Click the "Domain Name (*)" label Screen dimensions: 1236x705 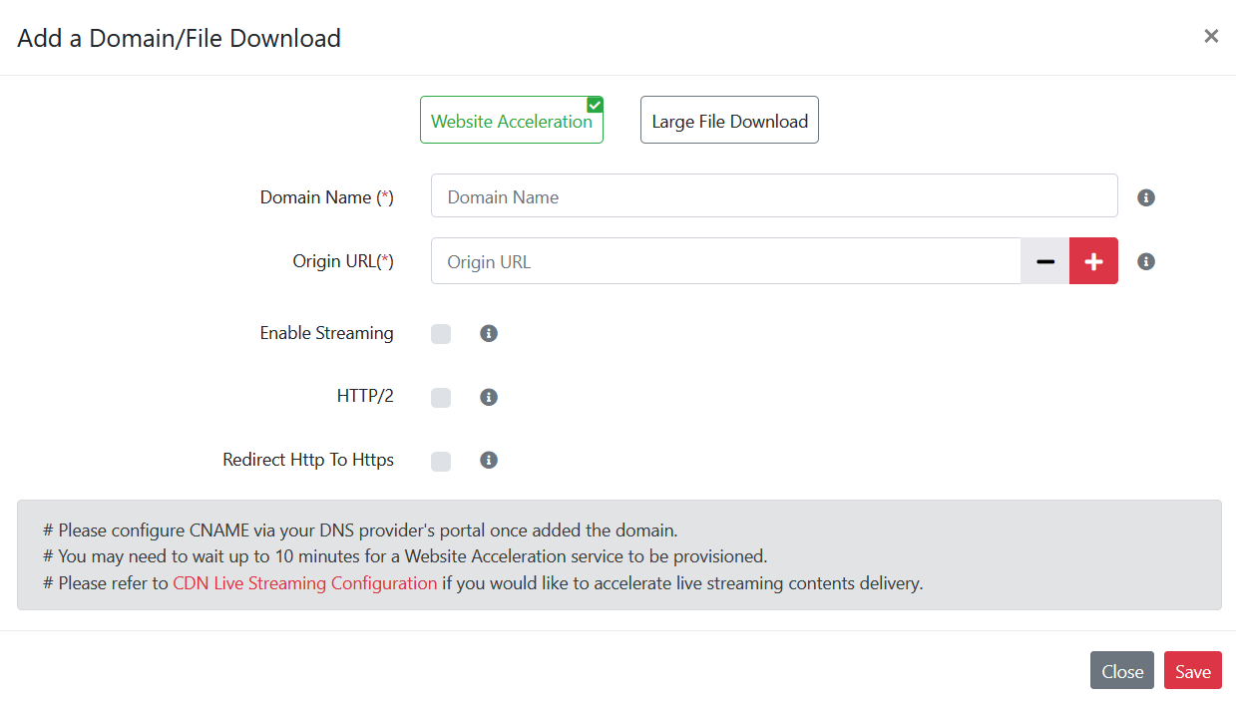327,197
